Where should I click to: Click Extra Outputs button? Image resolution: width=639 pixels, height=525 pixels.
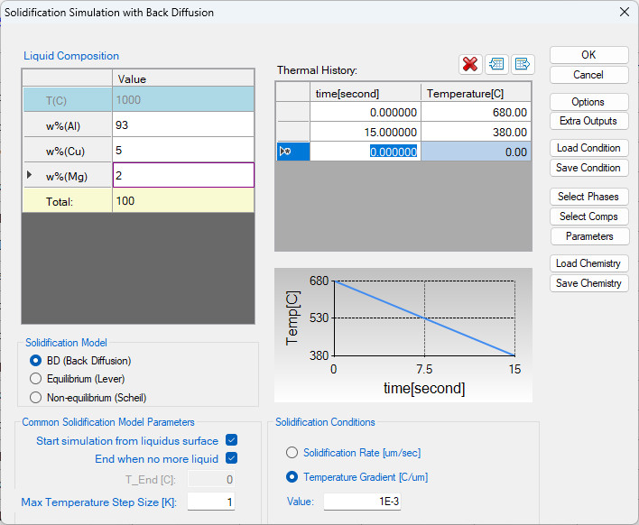(x=588, y=121)
